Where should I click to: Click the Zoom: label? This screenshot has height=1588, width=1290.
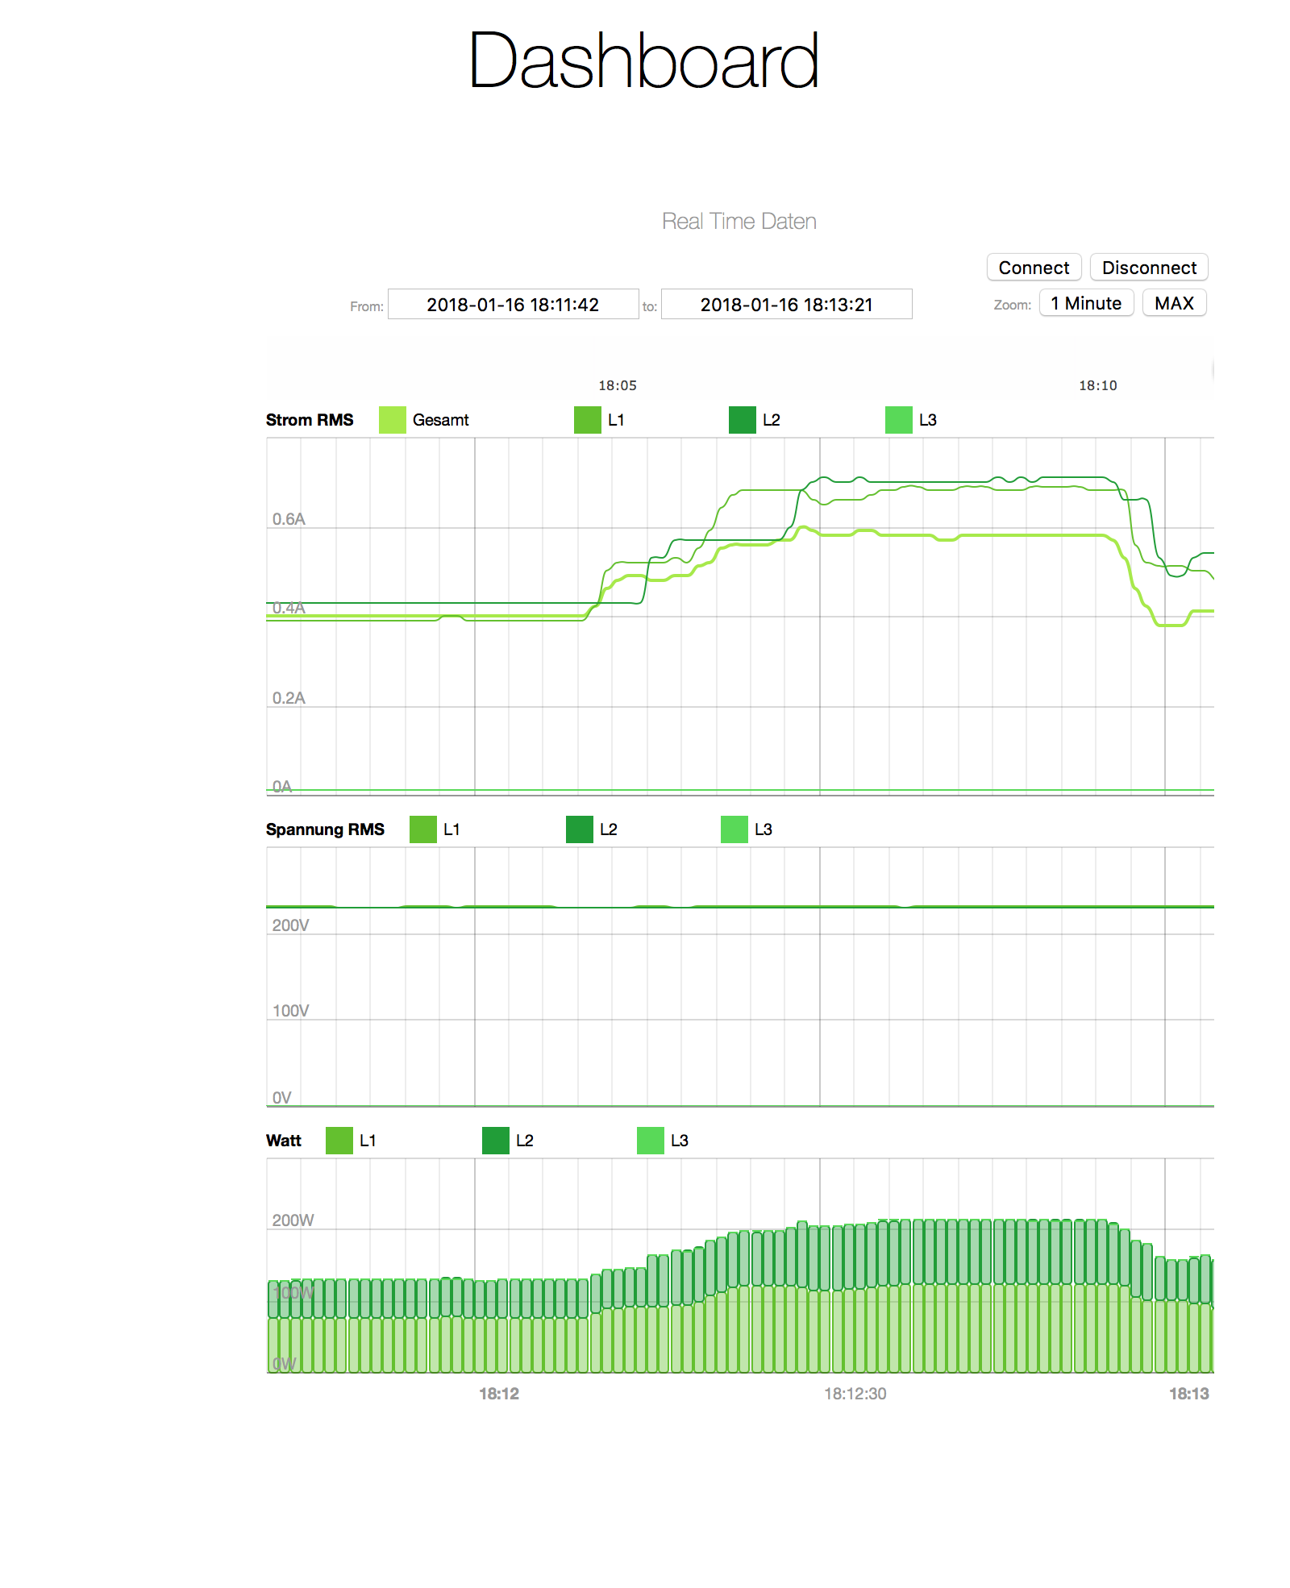click(1013, 305)
